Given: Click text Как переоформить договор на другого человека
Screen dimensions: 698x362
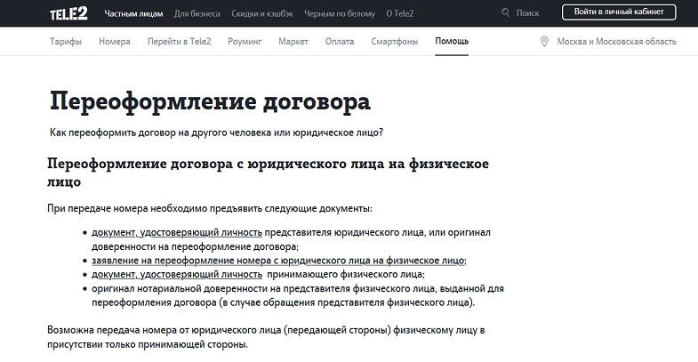Looking at the screenshot, I should pos(216,133).
